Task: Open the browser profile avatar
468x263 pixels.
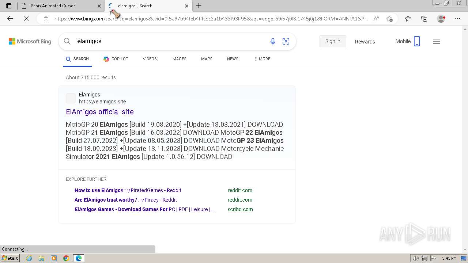Action: 441,19
